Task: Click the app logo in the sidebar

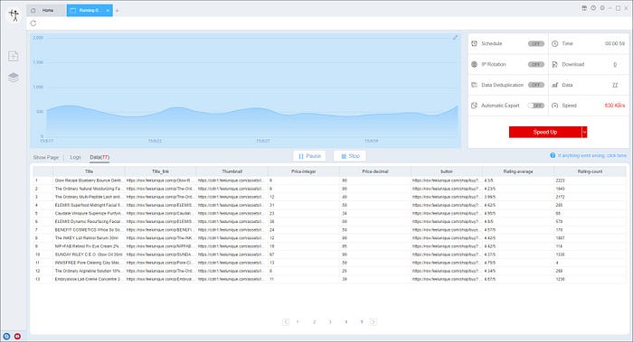Action: [14, 15]
